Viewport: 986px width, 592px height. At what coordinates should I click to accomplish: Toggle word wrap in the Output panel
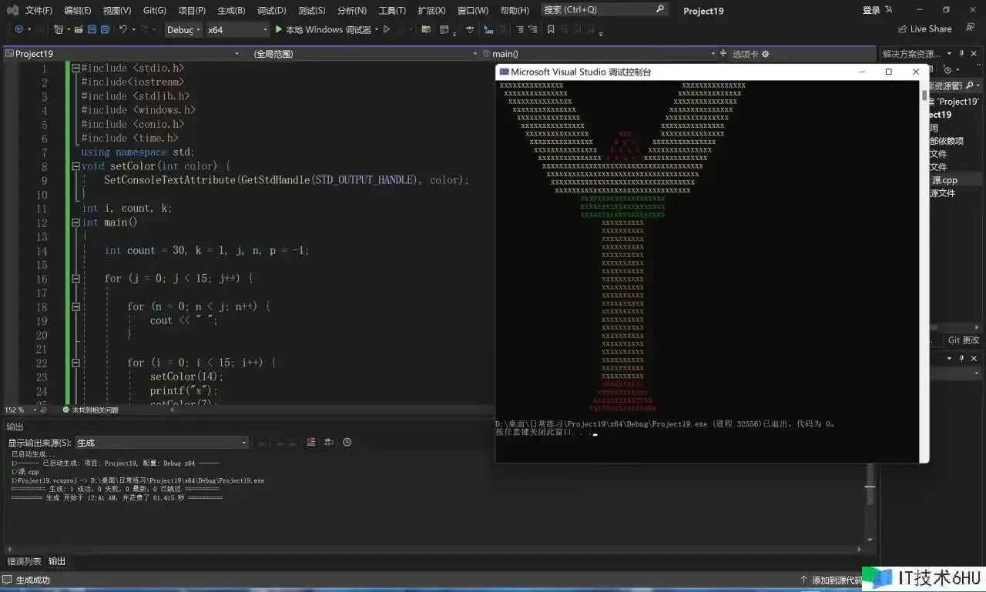[x=329, y=443]
